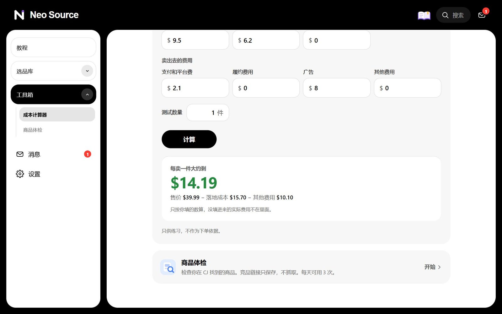Viewport: 502px width, 314px height.
Task: Click the 开始 chevron arrow
Action: 439,267
